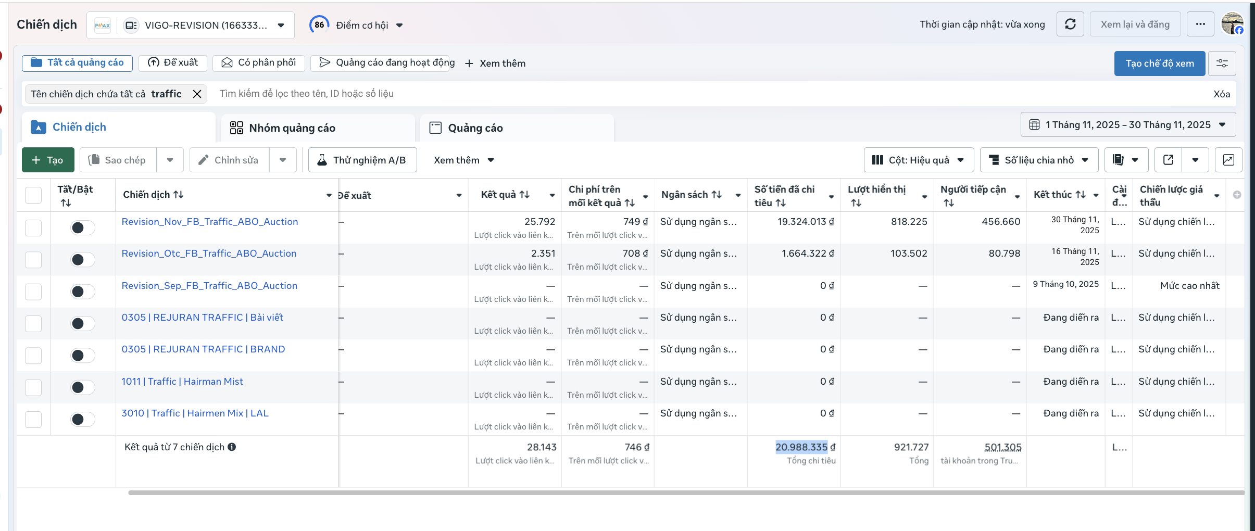Image resolution: width=1255 pixels, height=531 pixels.
Task: Click the export share icon
Action: [x=1168, y=160]
